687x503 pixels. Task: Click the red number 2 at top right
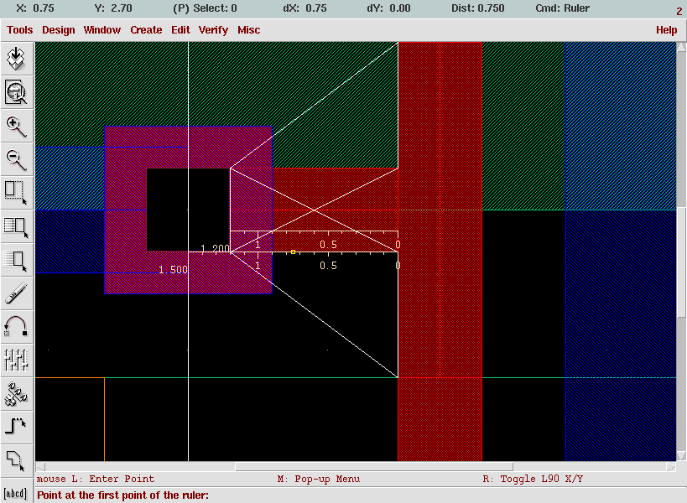[x=679, y=12]
